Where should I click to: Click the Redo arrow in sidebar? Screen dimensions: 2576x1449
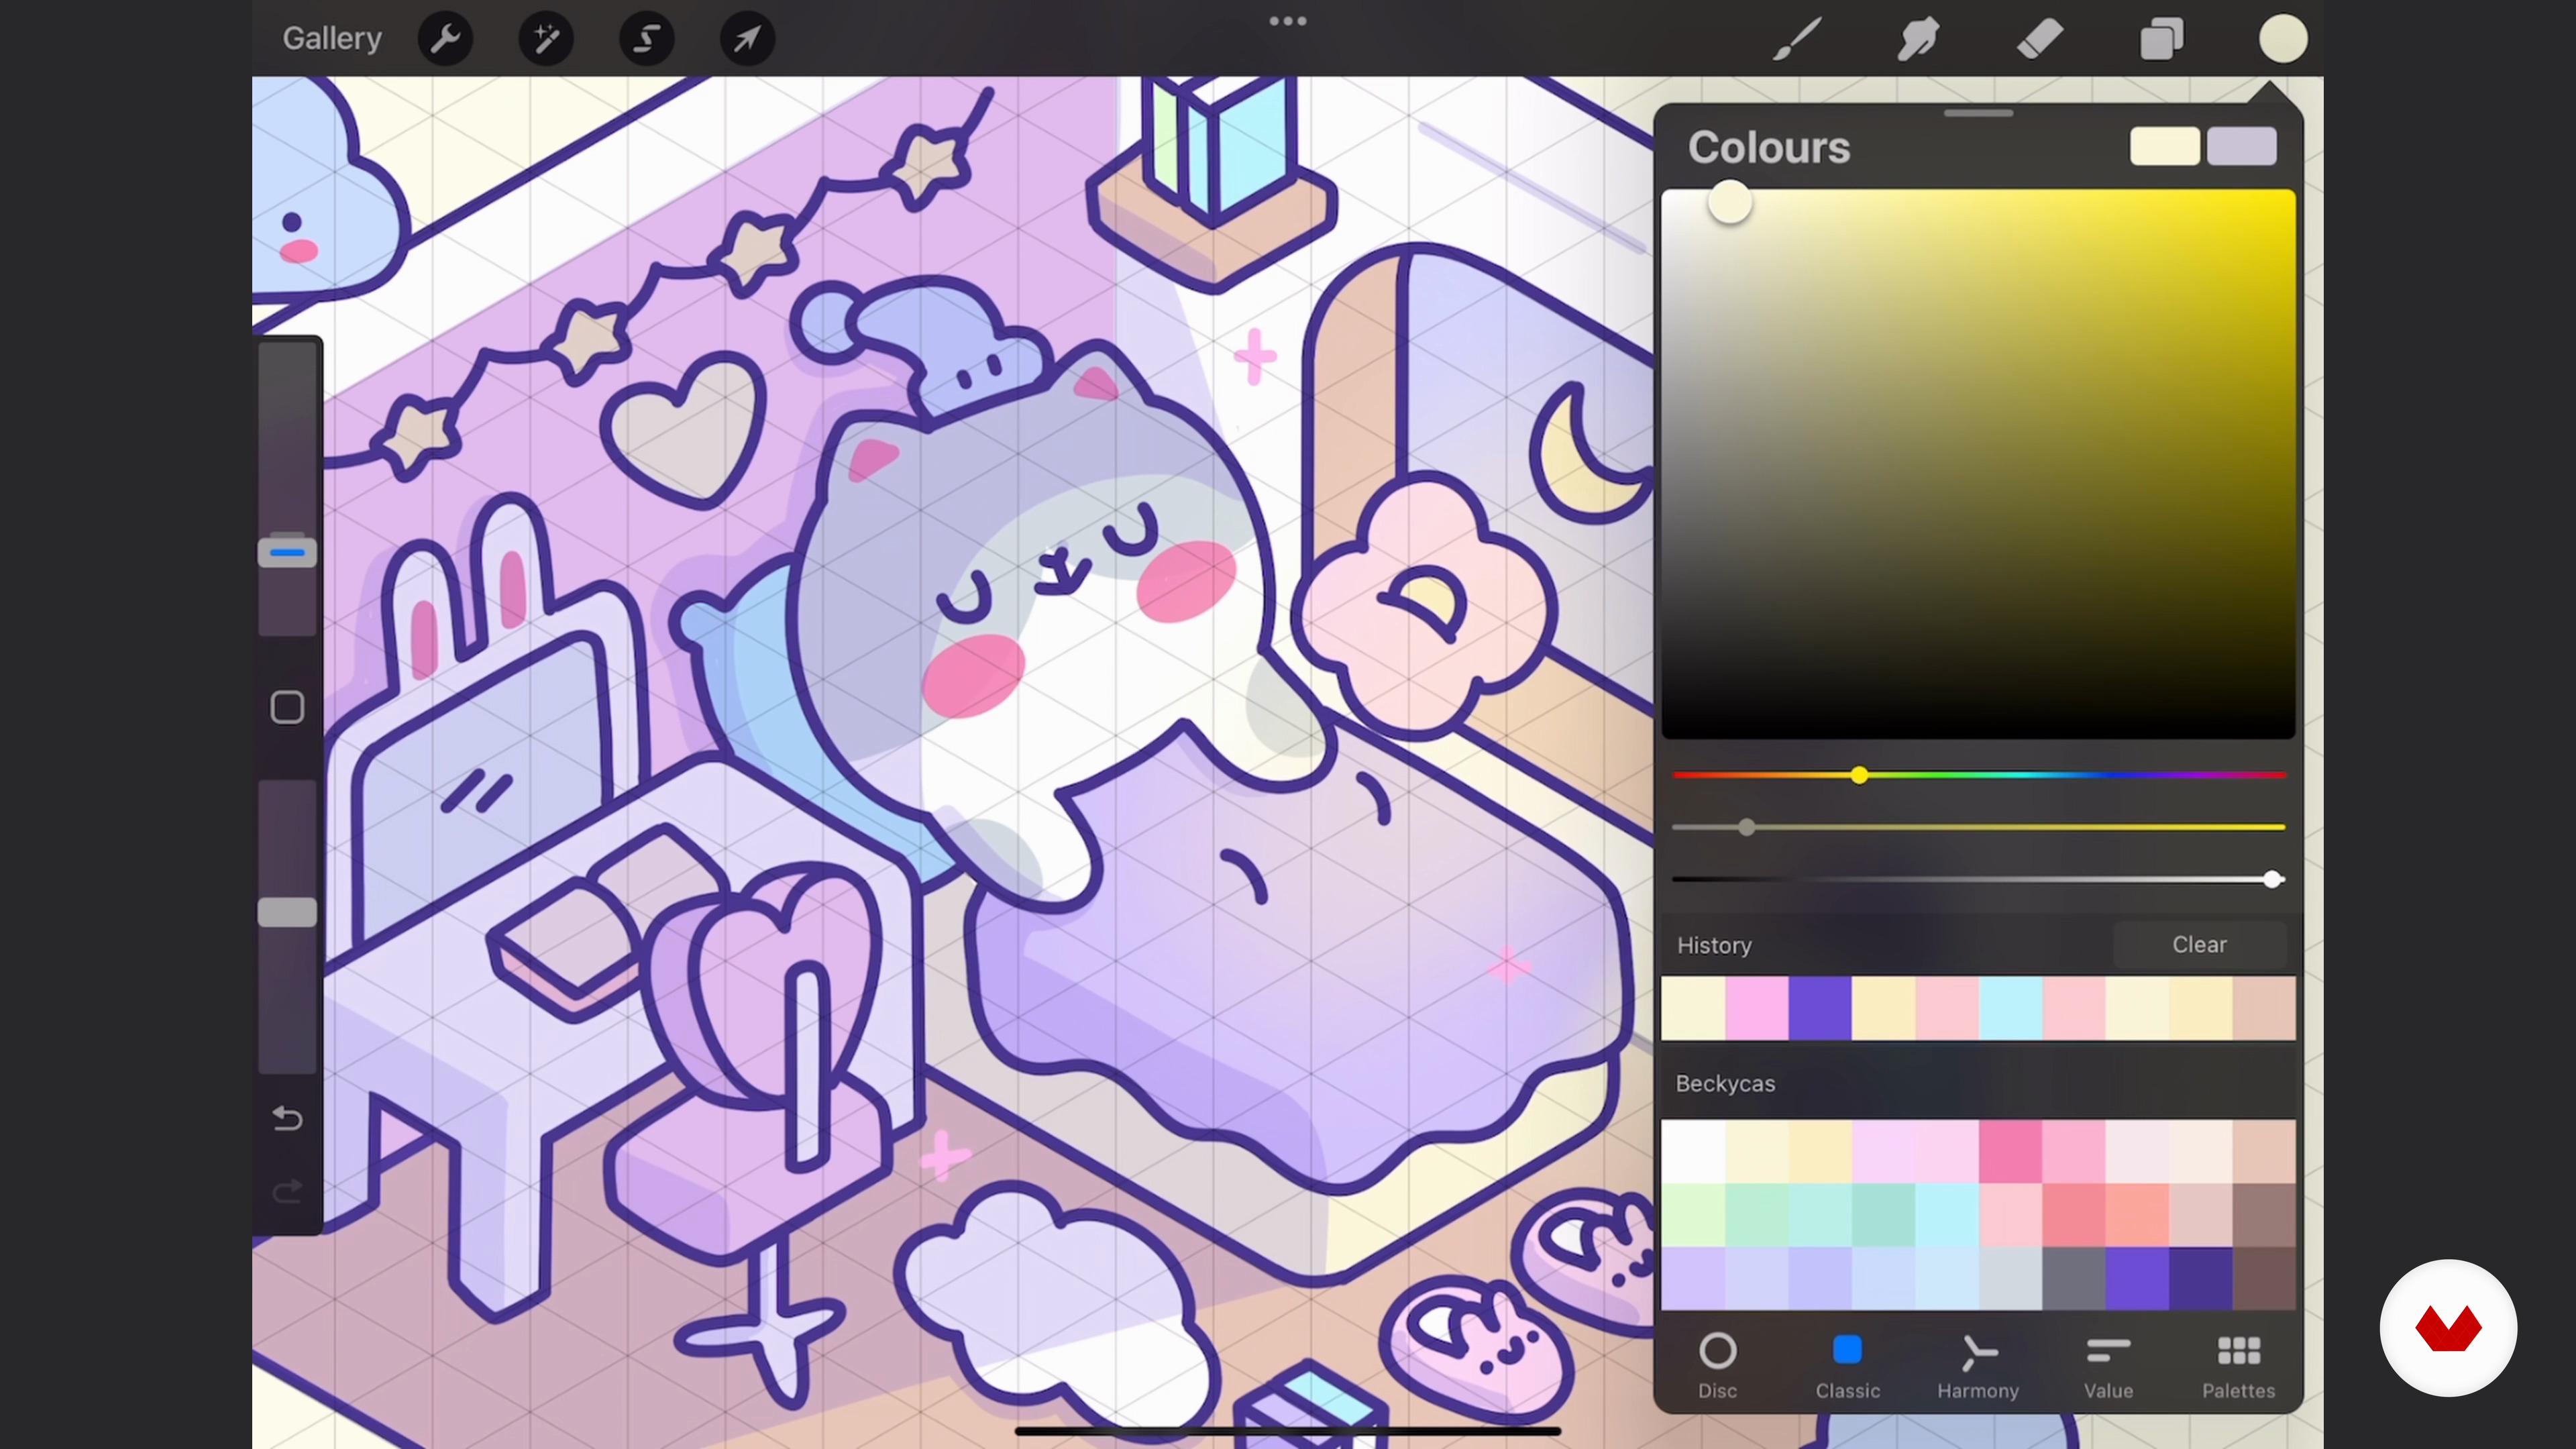click(x=287, y=1191)
